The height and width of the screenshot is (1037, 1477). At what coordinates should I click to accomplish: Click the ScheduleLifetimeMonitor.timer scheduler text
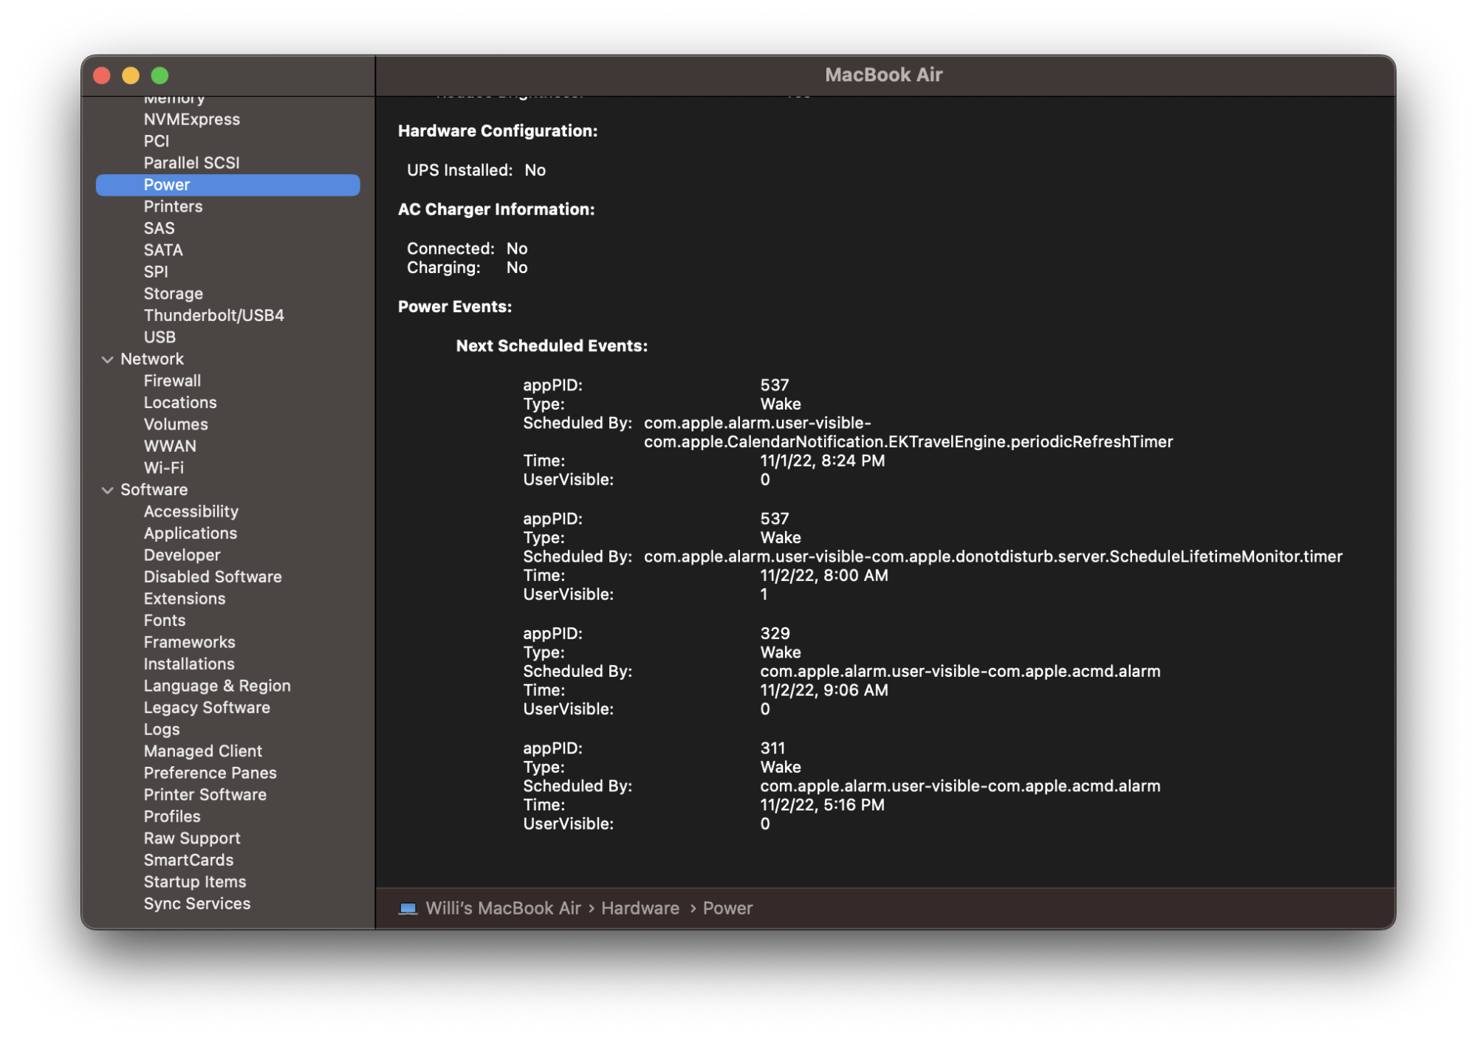pos(993,556)
